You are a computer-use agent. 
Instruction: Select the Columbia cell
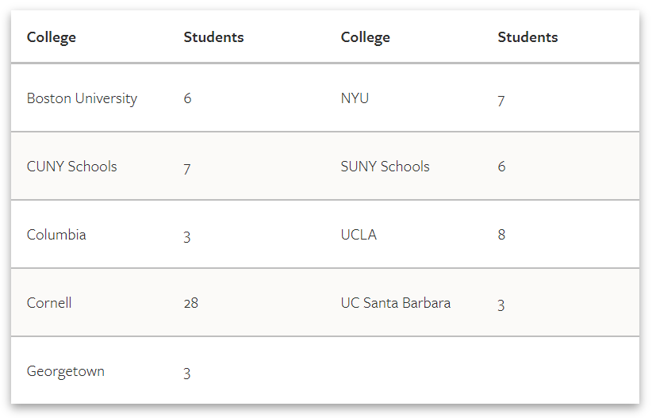(x=56, y=235)
